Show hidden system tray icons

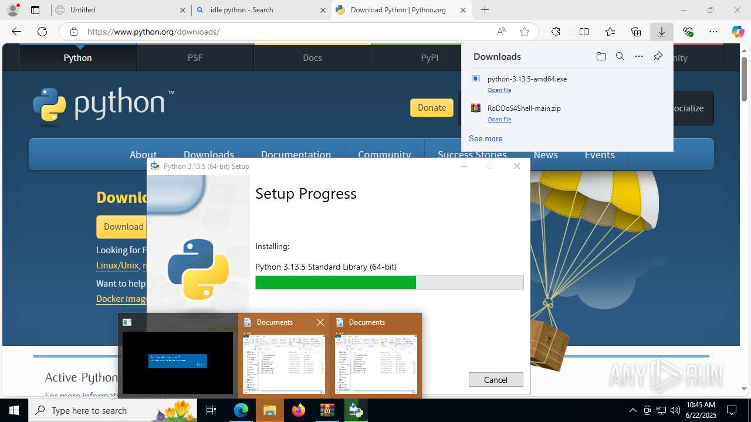(632, 410)
